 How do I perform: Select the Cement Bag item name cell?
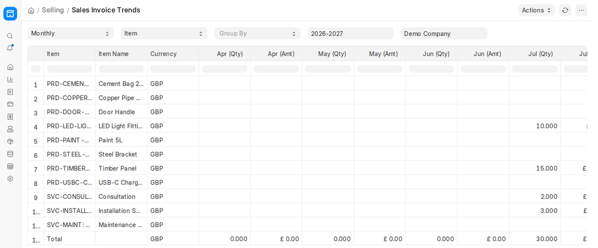[121, 83]
